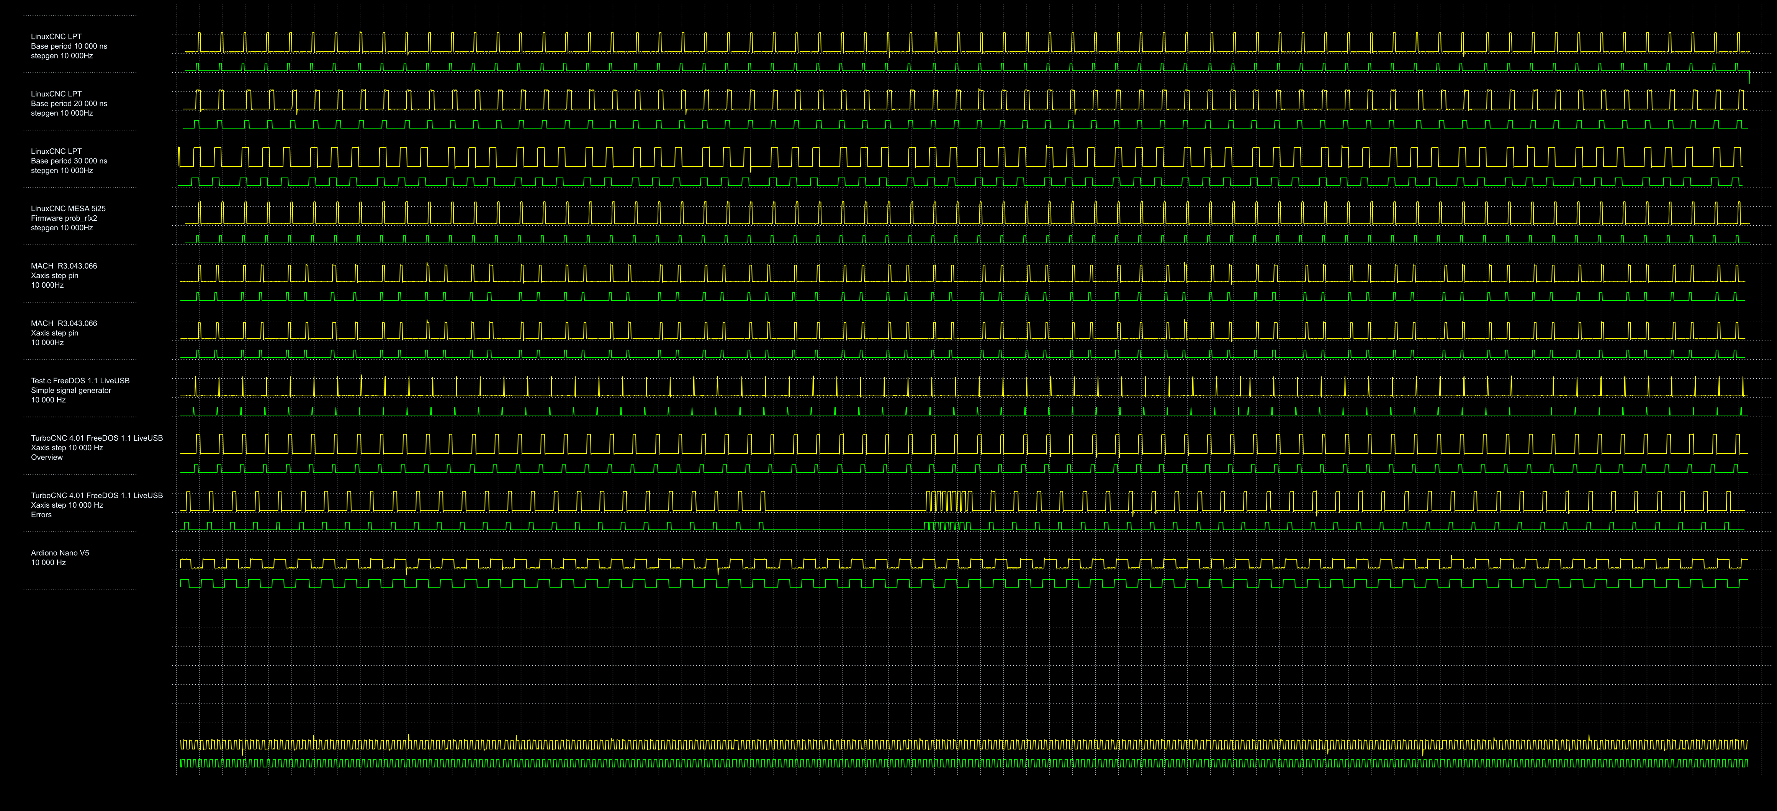Click the dense yellow waveform at the bottom
The width and height of the screenshot is (1777, 811).
(x=966, y=745)
